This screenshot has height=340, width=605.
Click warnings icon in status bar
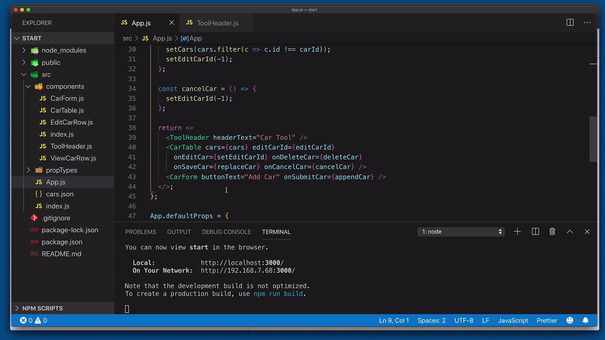pos(37,320)
